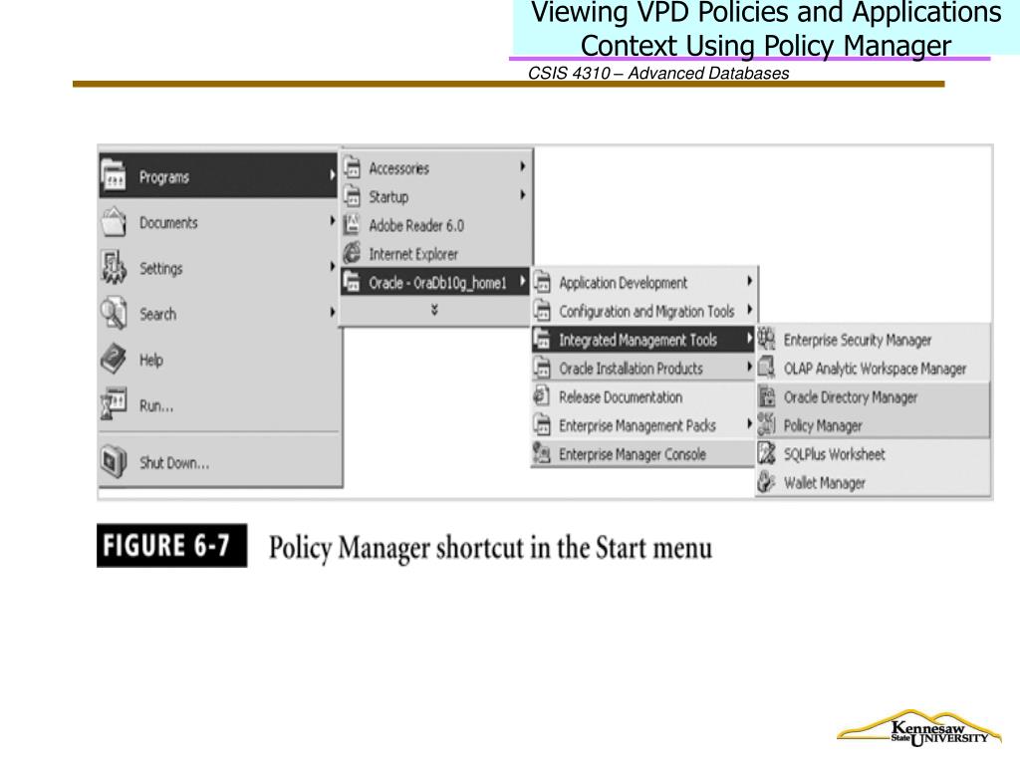Click the Programs folder icon

coord(115,175)
